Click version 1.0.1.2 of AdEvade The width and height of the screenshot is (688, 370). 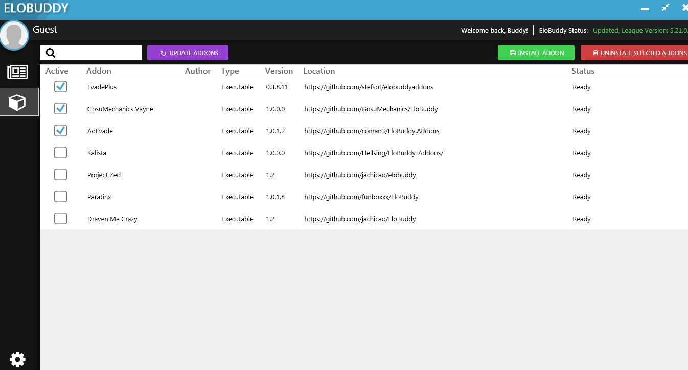pyautogui.click(x=275, y=131)
